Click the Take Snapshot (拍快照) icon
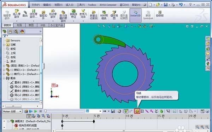The height and width of the screenshot is (132, 212). (160, 14)
